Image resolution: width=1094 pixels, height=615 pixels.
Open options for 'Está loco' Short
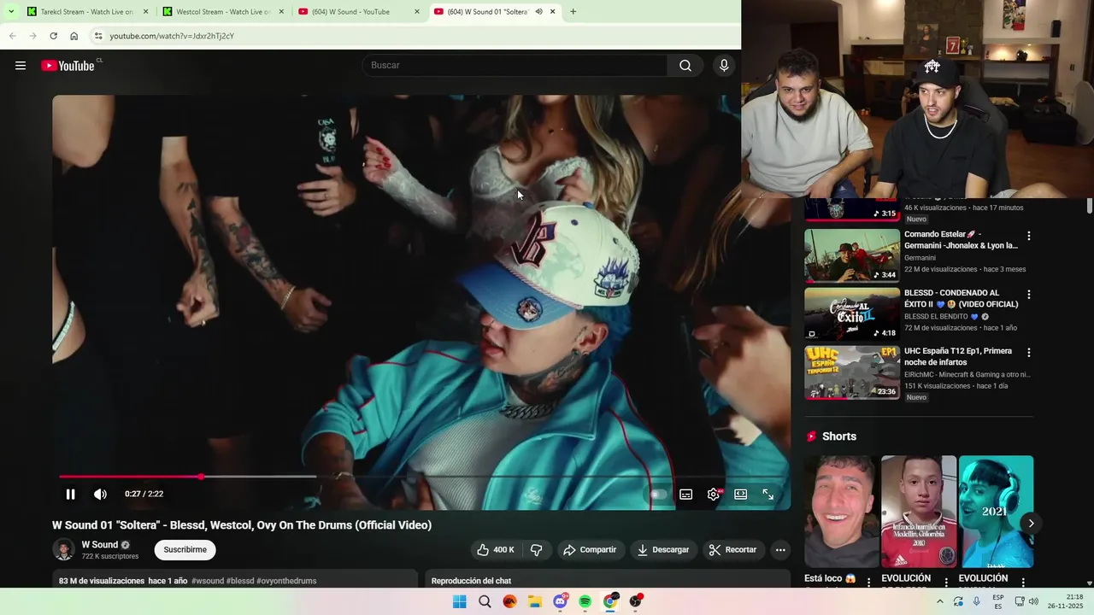[869, 583]
